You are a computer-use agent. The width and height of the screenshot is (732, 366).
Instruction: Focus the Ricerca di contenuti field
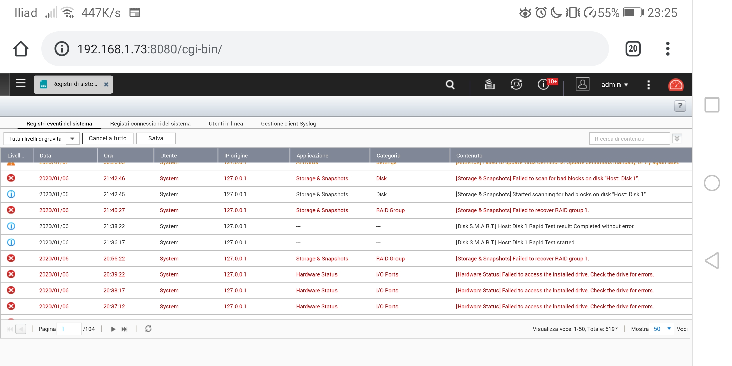coord(629,139)
